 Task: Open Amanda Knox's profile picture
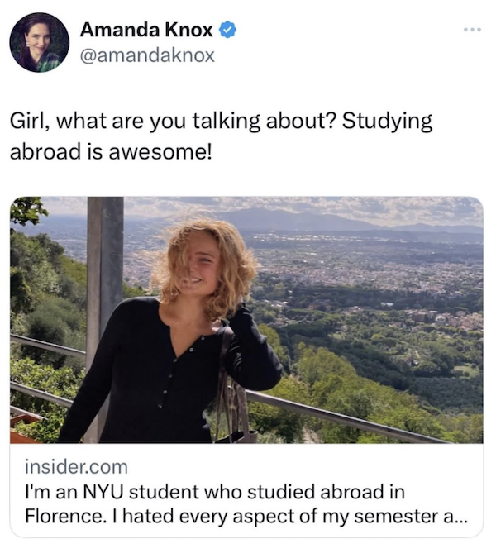click(39, 42)
